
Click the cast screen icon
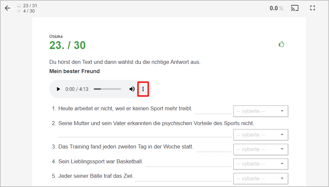tap(294, 8)
